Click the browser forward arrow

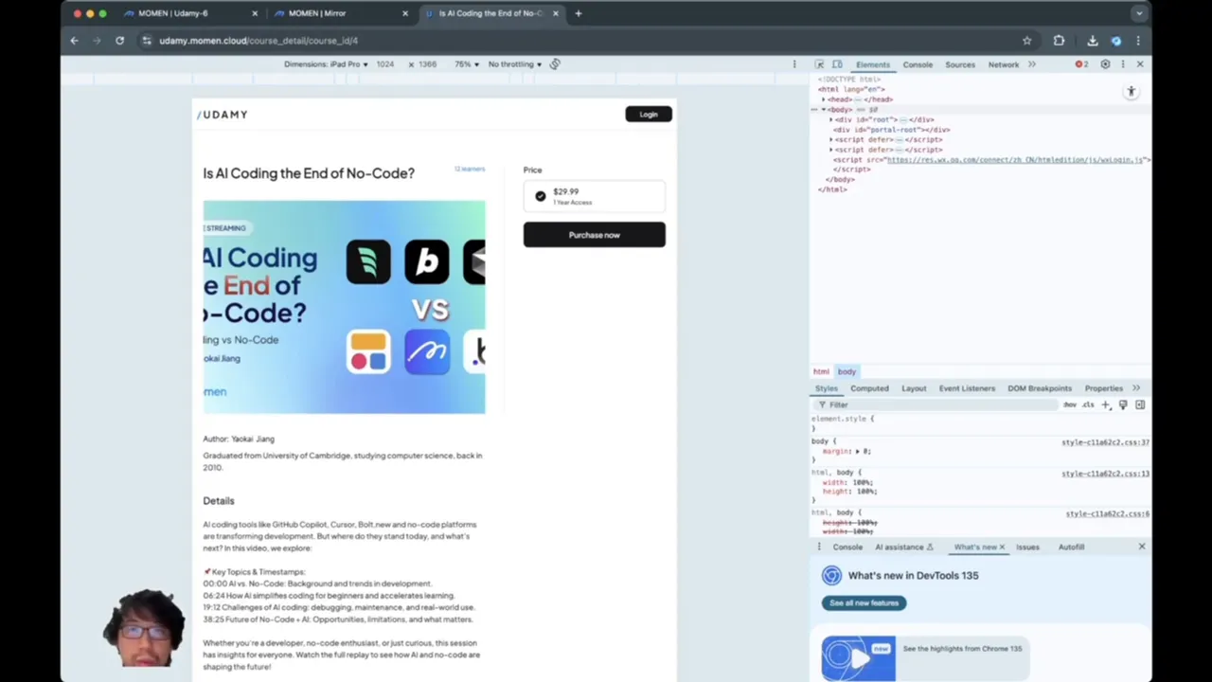click(x=97, y=41)
